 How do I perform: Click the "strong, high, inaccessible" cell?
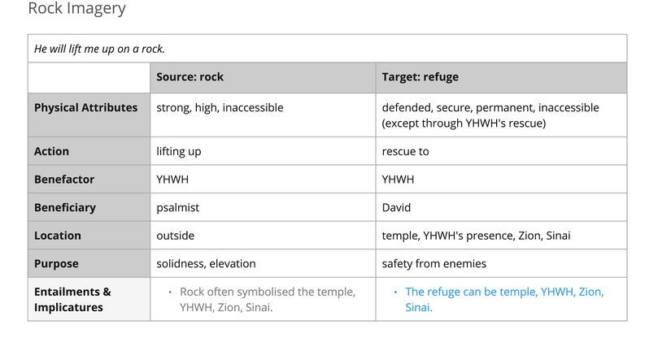coord(220,107)
